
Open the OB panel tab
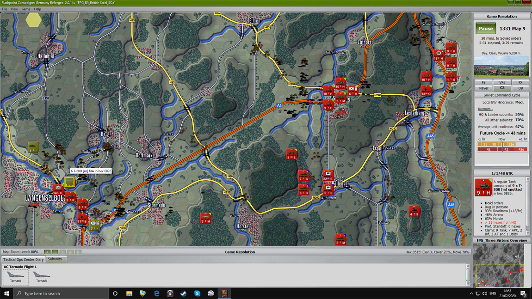520,88
